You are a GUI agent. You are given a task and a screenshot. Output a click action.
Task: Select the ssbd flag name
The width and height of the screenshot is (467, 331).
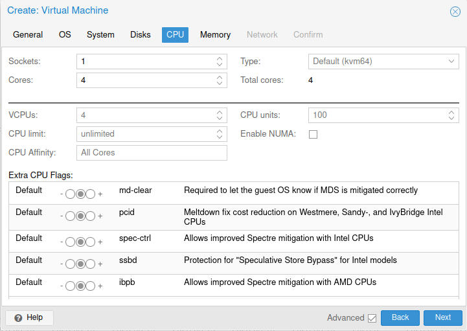pyautogui.click(x=128, y=260)
